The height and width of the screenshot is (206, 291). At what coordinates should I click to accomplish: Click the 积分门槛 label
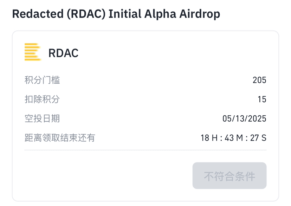[x=42, y=80]
